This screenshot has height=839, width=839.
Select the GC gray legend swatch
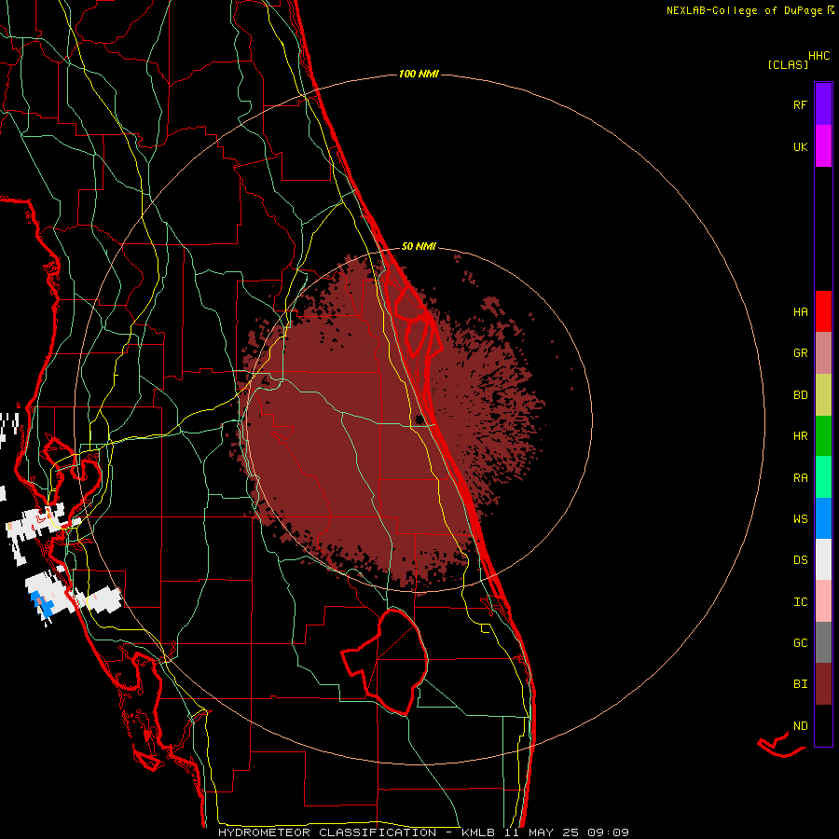[823, 642]
